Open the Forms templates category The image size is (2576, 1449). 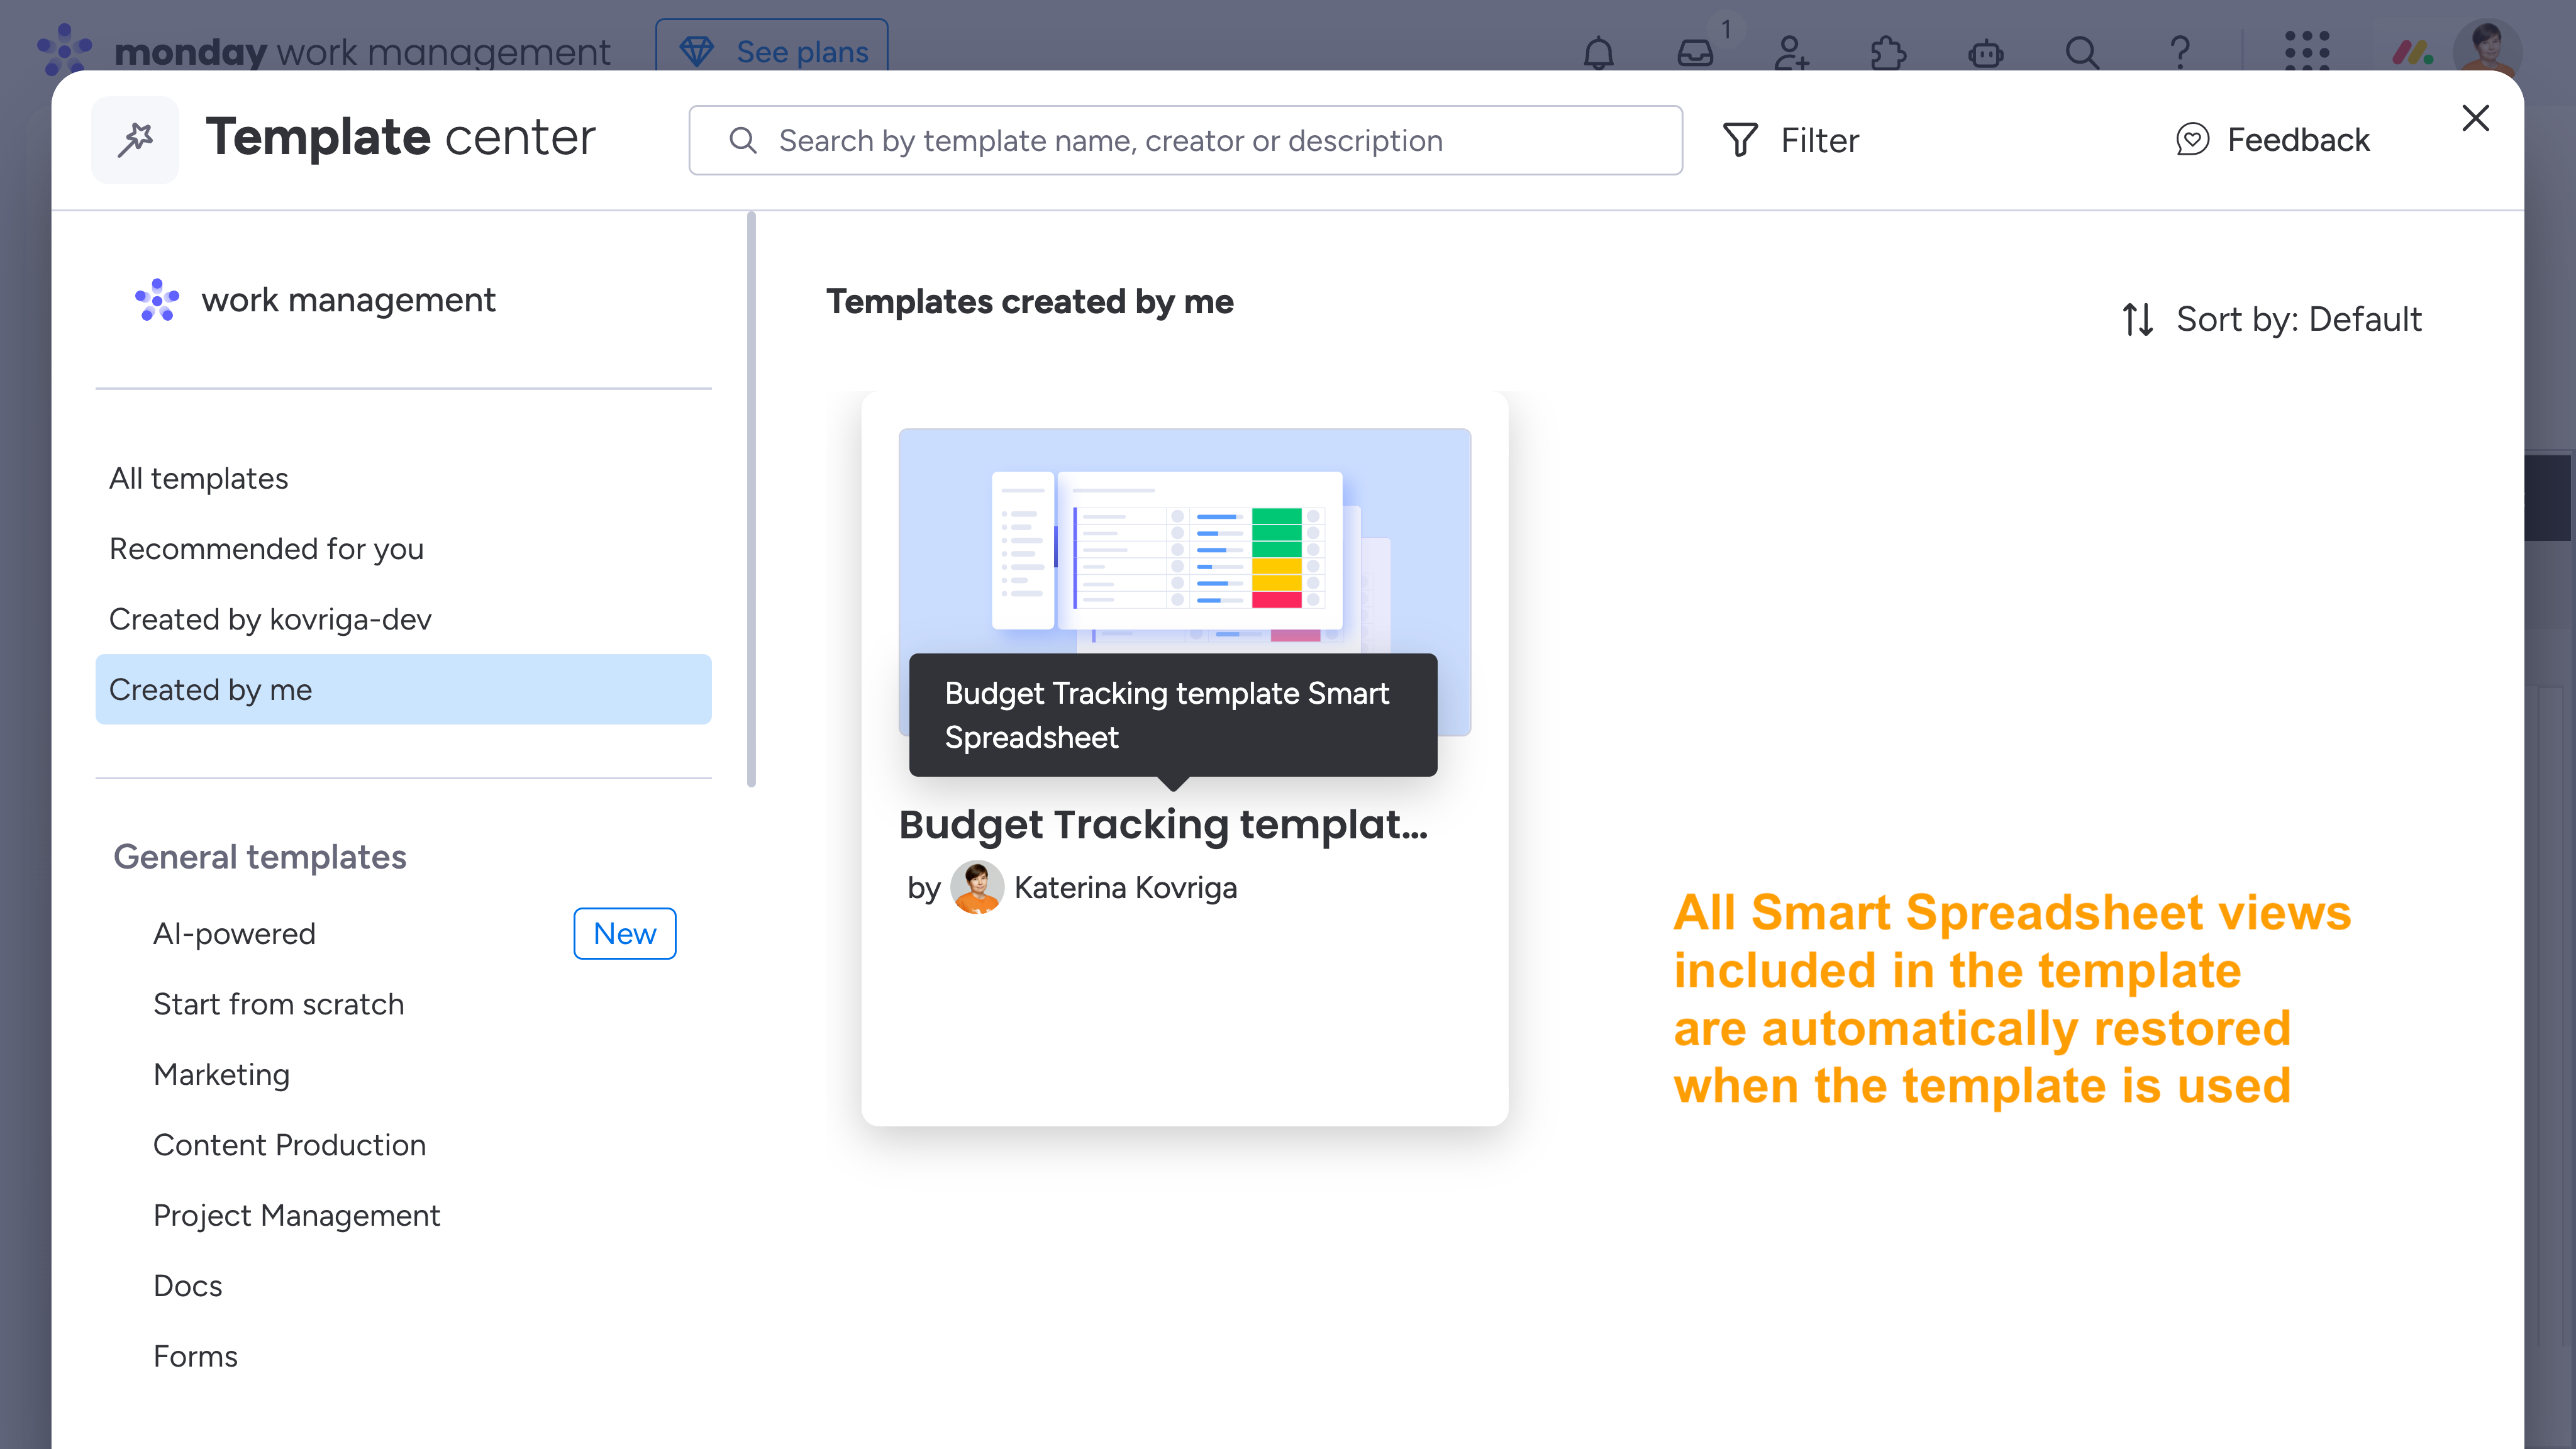[x=195, y=1356]
